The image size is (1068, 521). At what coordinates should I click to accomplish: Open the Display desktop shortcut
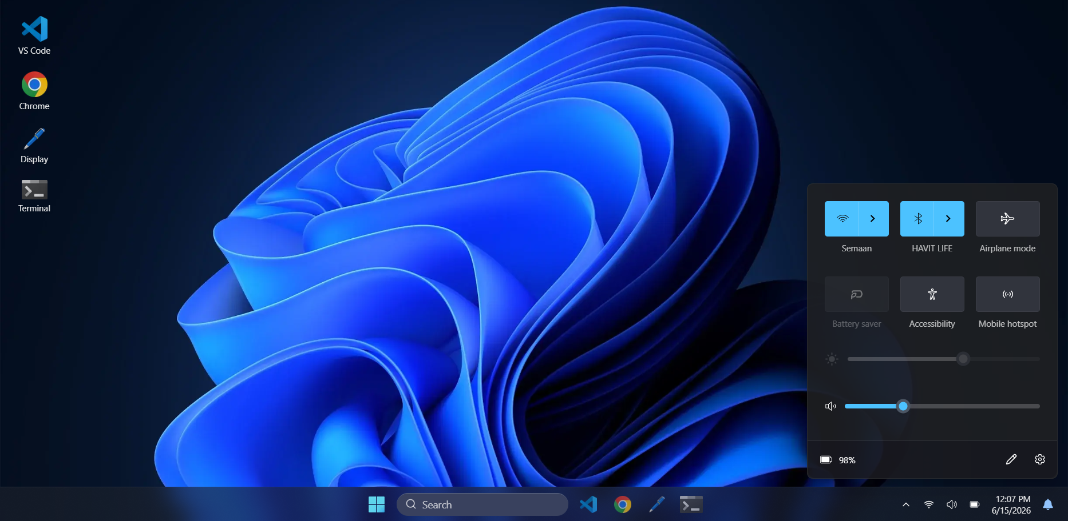34,146
